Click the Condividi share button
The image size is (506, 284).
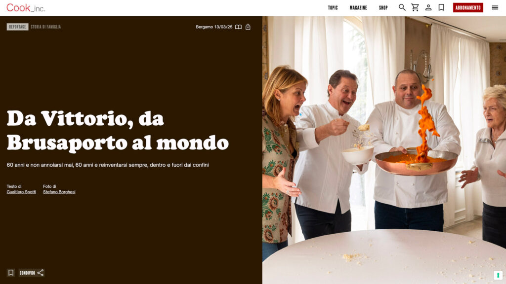point(31,273)
